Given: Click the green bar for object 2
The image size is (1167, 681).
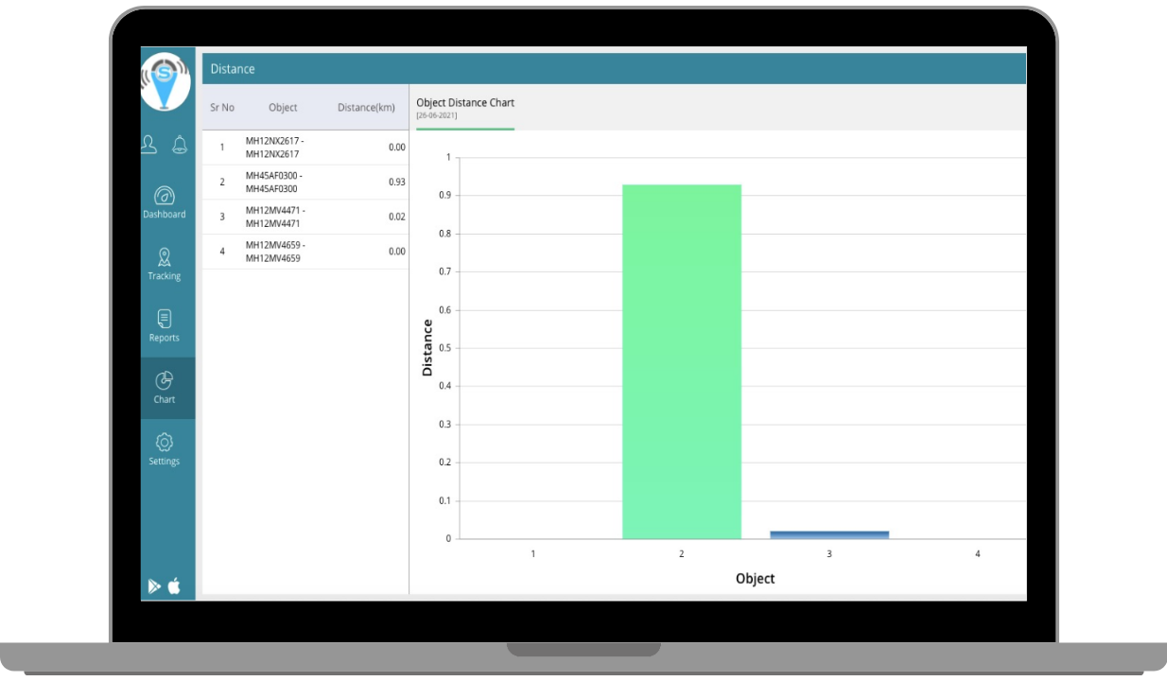Looking at the screenshot, I should 681,361.
